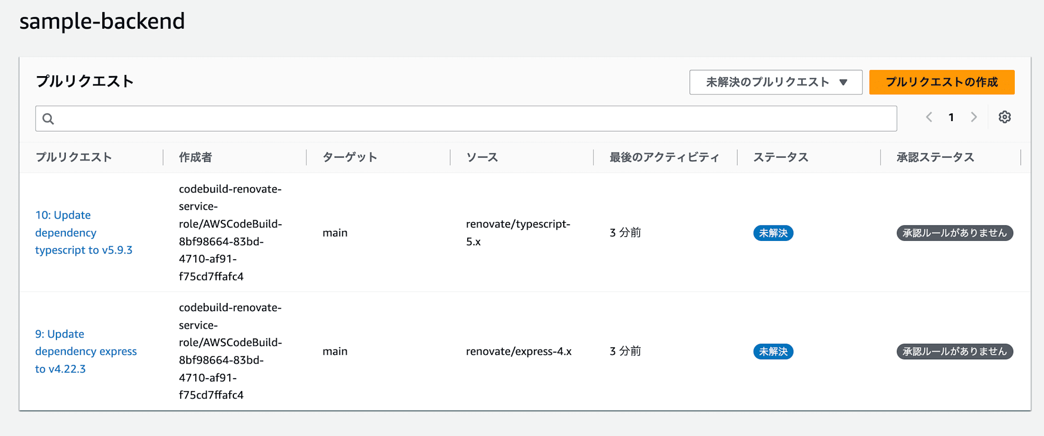Click 未解決 status badge for express row
The image size is (1044, 436).
coord(773,352)
